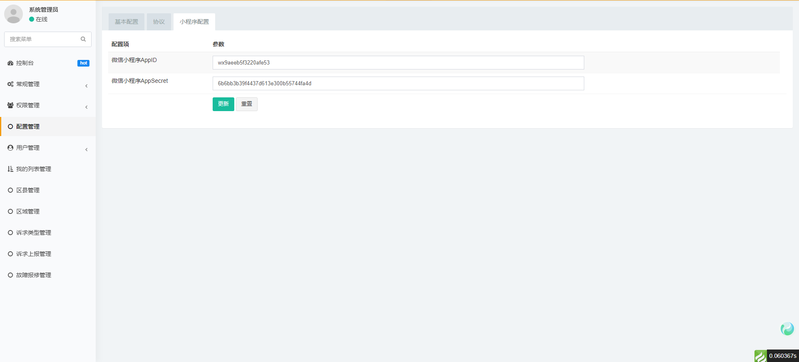Click the search magnifier icon in sidebar

pyautogui.click(x=83, y=39)
